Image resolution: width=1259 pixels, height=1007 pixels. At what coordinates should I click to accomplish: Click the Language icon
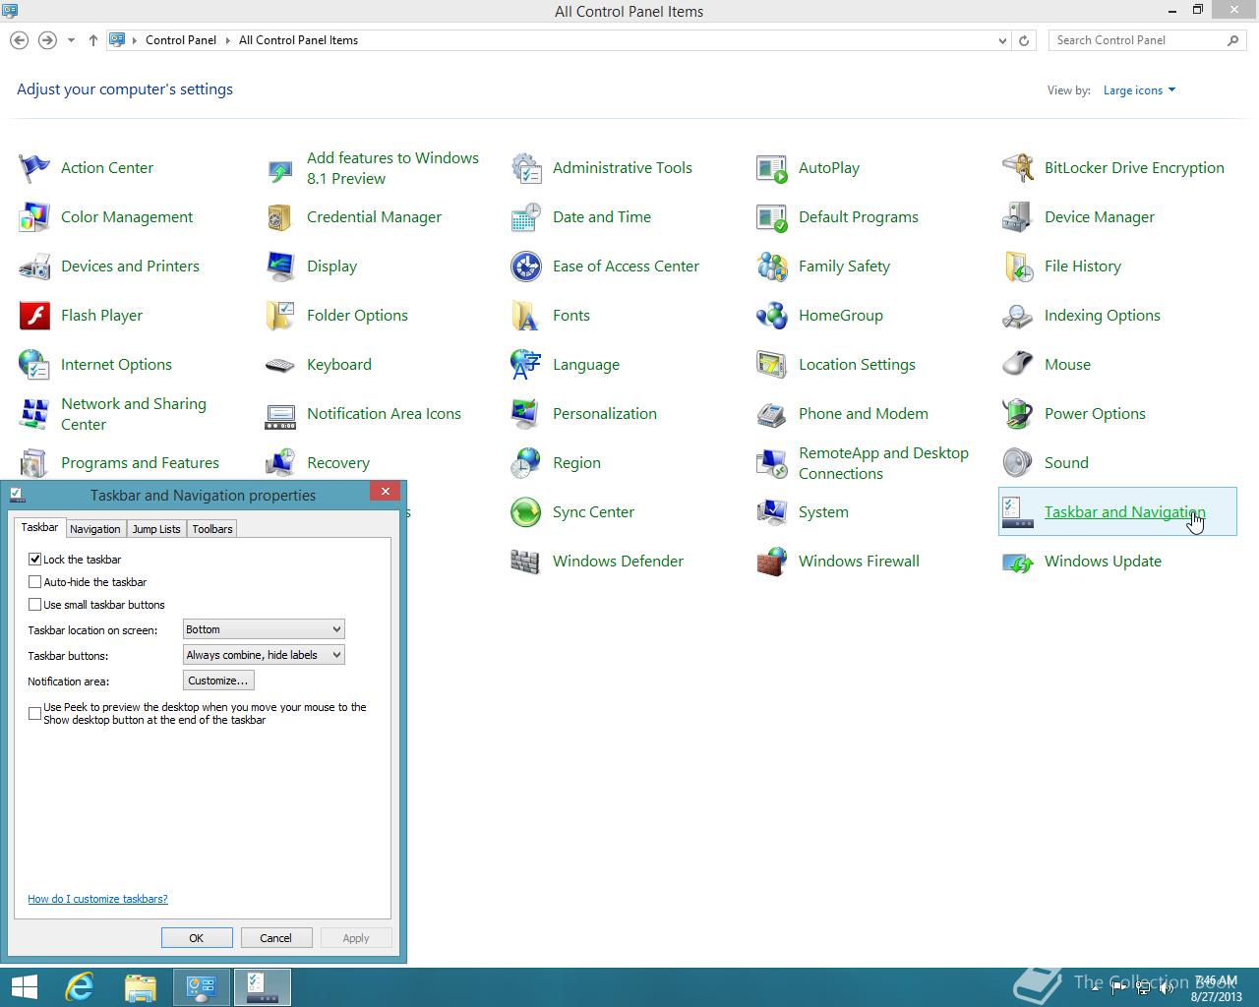[x=526, y=365]
